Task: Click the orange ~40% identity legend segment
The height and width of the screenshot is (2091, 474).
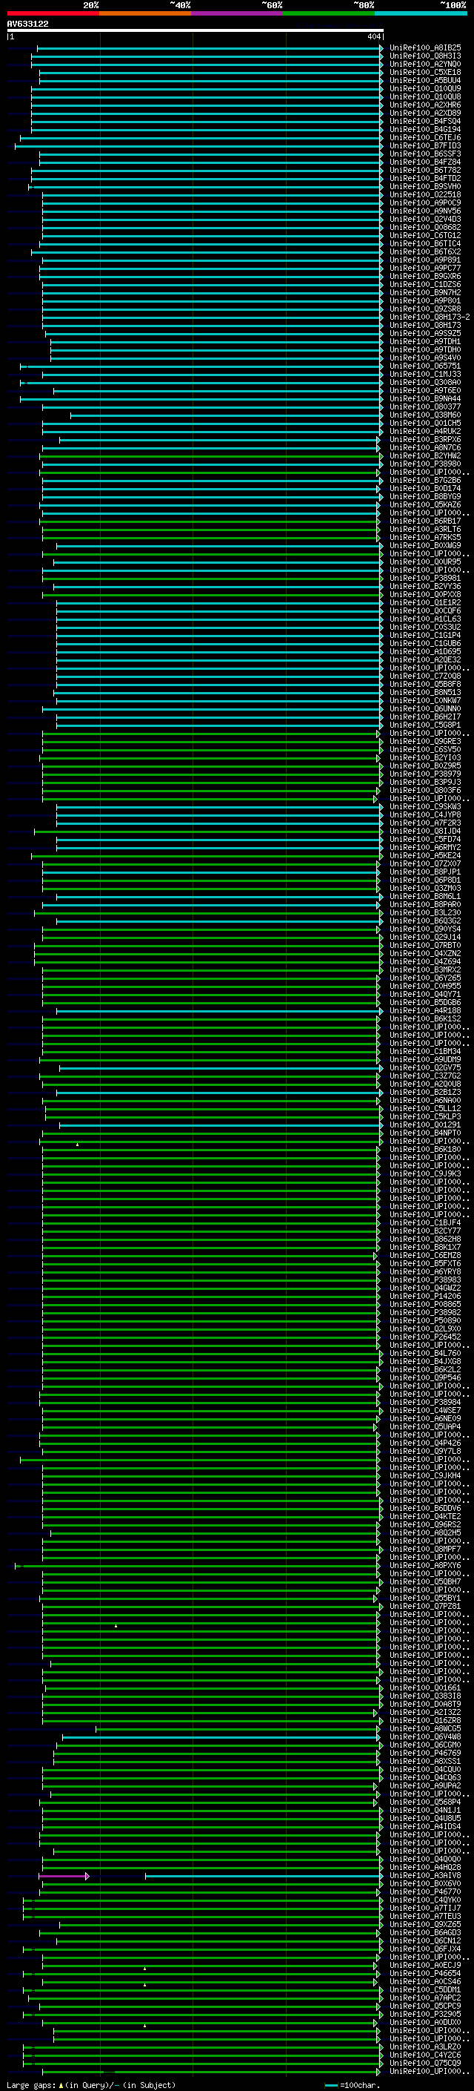Action: click(145, 14)
